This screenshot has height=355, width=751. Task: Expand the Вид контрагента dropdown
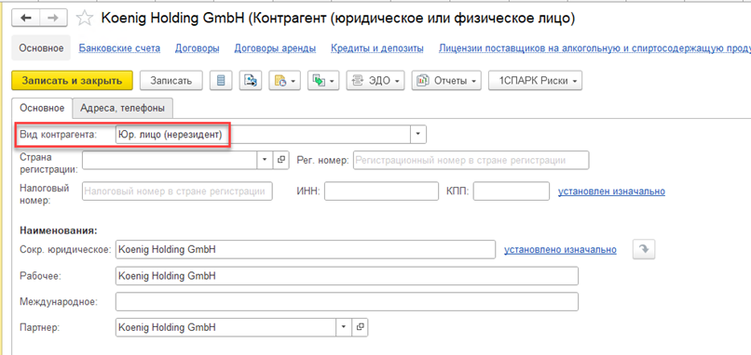click(x=418, y=135)
